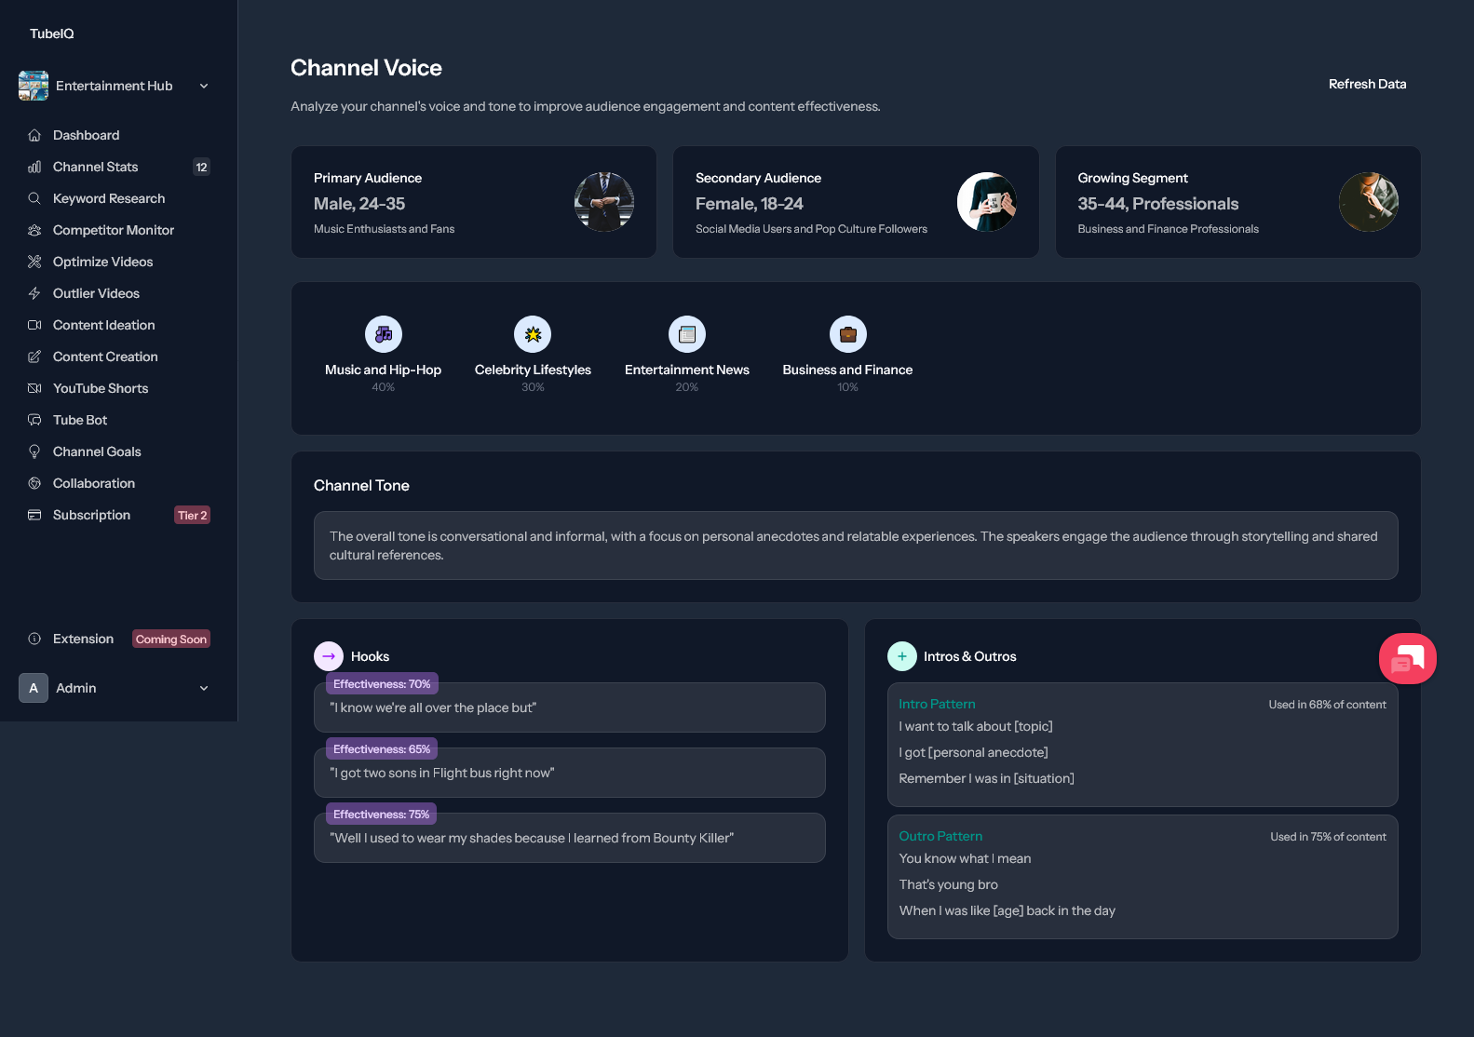This screenshot has width=1474, height=1037.
Task: Click the Growing Segment profile picture
Action: click(1369, 202)
